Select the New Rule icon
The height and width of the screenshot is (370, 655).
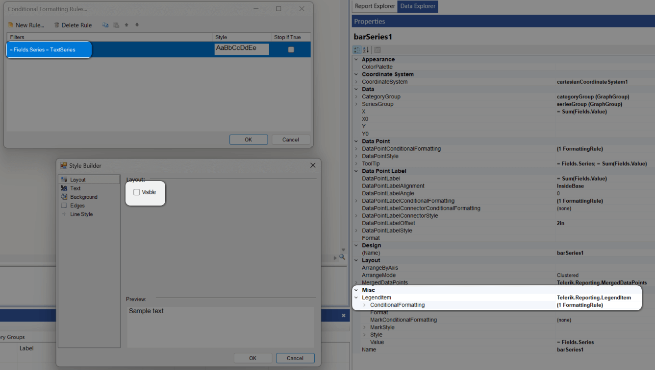[11, 25]
